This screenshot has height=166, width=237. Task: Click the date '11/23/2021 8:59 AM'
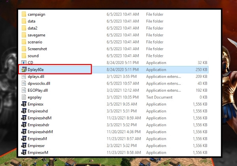point(124,118)
